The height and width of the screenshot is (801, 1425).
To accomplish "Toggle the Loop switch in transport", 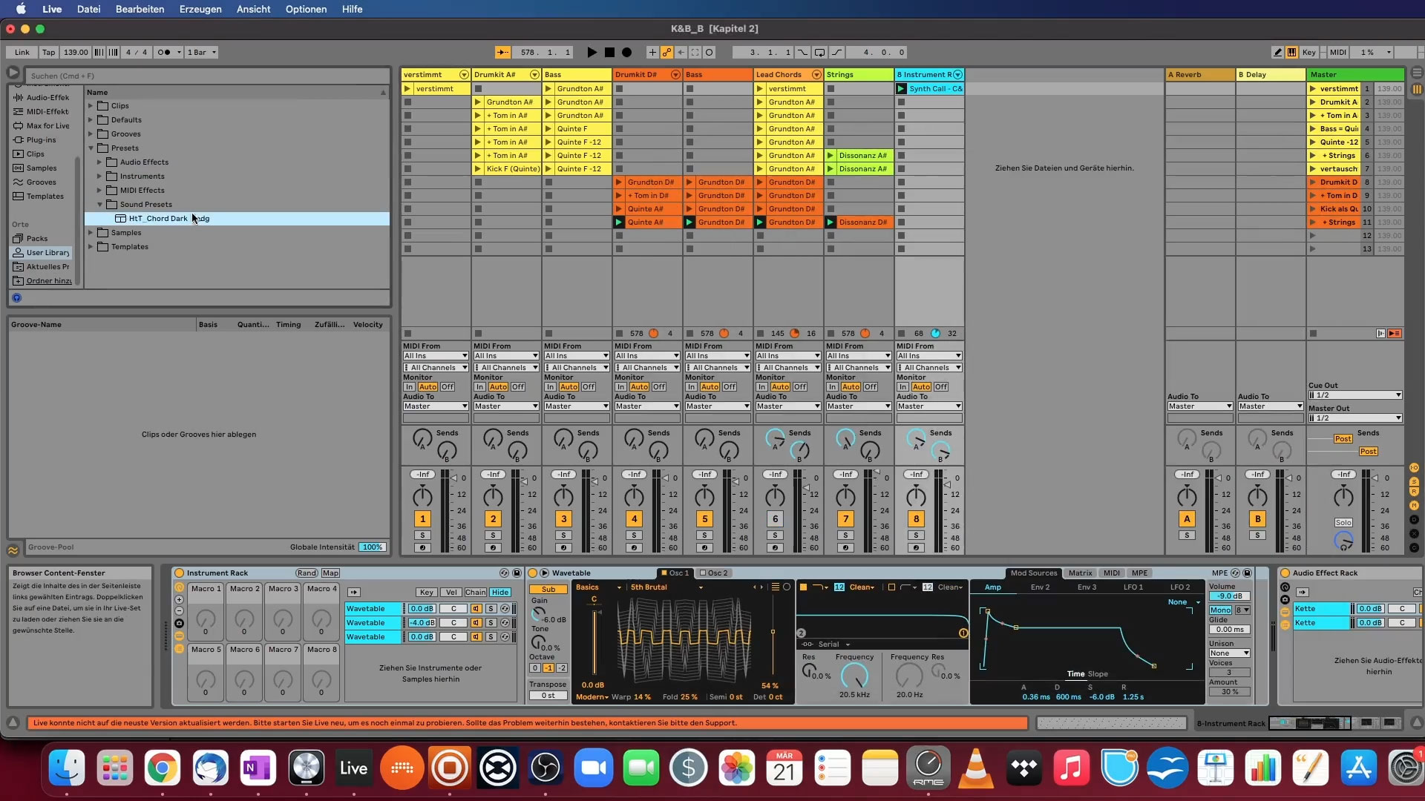I will pyautogui.click(x=820, y=53).
